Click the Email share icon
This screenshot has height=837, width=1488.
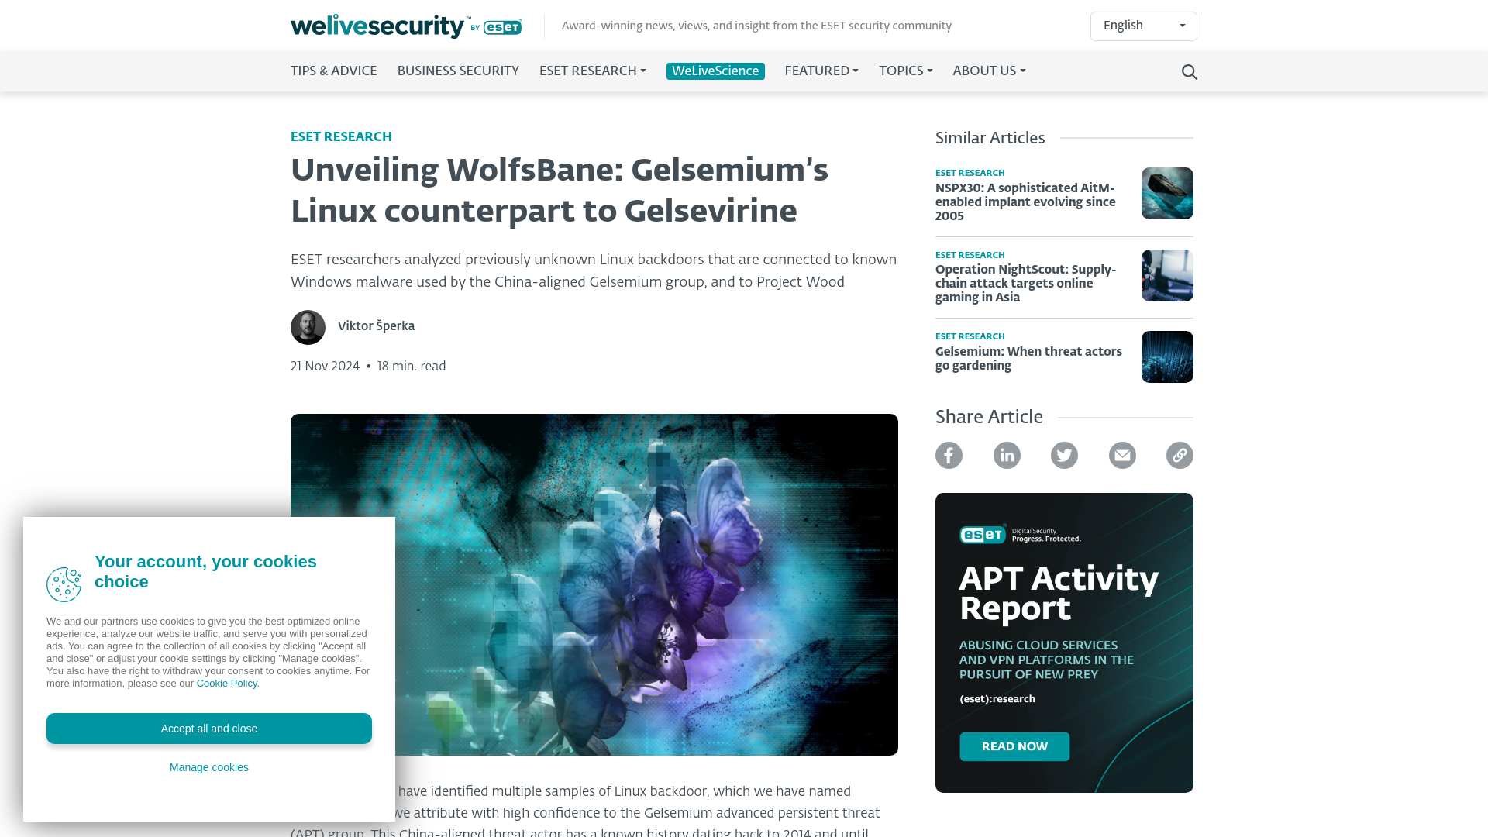(1121, 455)
